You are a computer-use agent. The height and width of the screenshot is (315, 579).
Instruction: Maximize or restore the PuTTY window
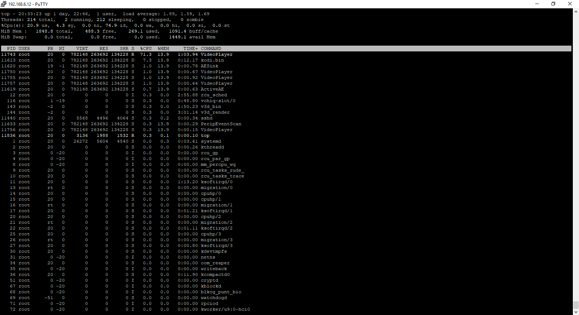553,4
